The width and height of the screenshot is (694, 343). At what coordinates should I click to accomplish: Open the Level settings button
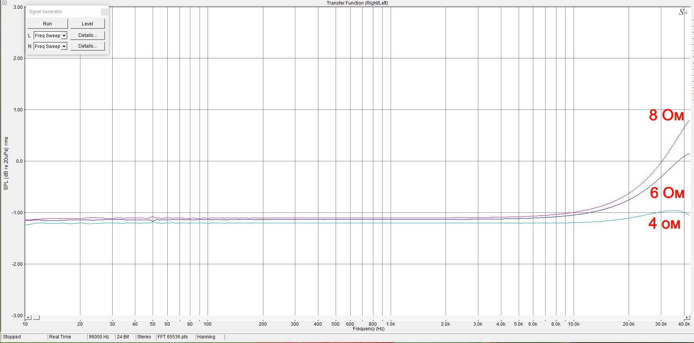click(87, 24)
